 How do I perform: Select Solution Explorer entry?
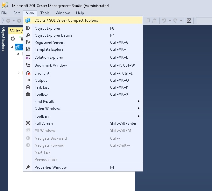pyautogui.click(x=83, y=57)
